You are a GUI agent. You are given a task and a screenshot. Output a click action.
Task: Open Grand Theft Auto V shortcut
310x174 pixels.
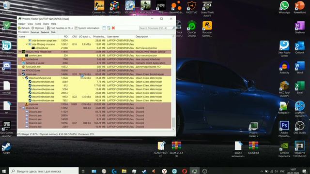[207, 9]
